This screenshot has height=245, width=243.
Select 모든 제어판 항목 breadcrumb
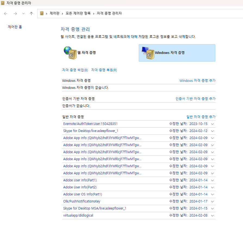pyautogui.click(x=78, y=14)
